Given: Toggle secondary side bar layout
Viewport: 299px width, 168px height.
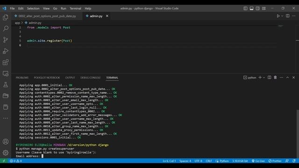Looking at the screenshot, I should tap(257, 8).
